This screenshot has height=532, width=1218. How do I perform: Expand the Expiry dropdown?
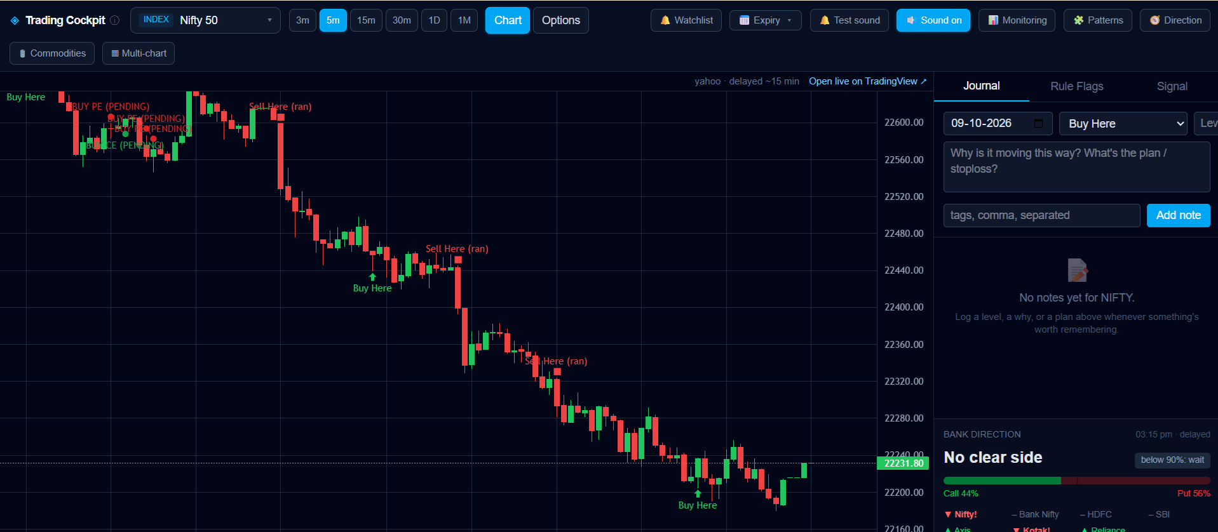pos(766,20)
